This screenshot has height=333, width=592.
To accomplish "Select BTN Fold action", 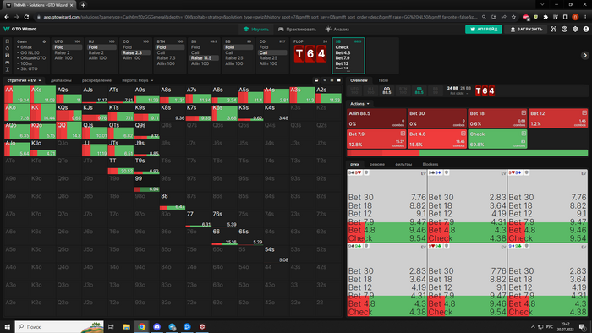I will [170, 47].
